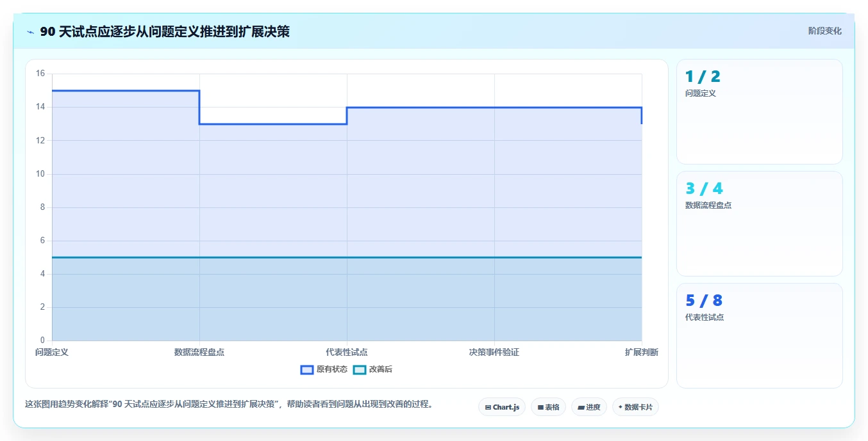
Task: Click the 阶段变化 label in header
Action: (824, 31)
